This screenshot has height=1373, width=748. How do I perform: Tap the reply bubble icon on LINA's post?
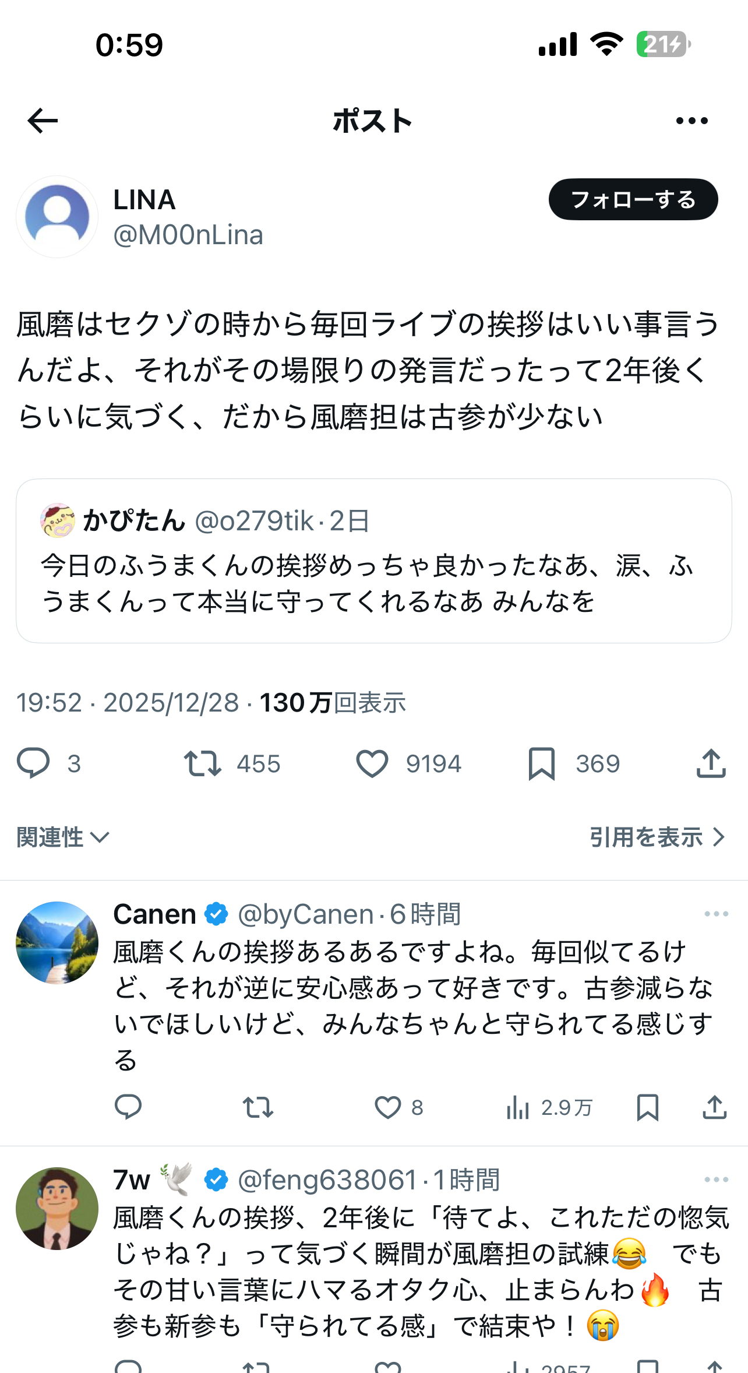[33, 763]
